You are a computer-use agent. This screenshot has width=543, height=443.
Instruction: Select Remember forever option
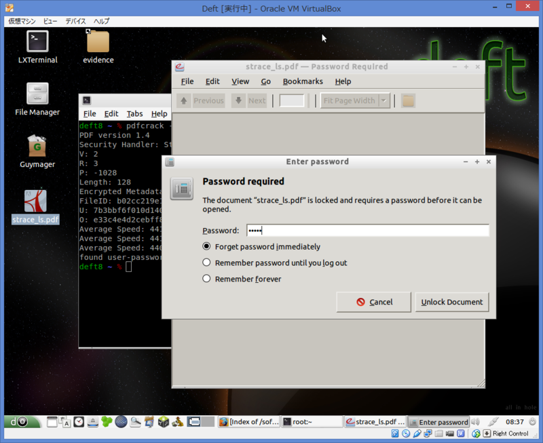click(206, 279)
